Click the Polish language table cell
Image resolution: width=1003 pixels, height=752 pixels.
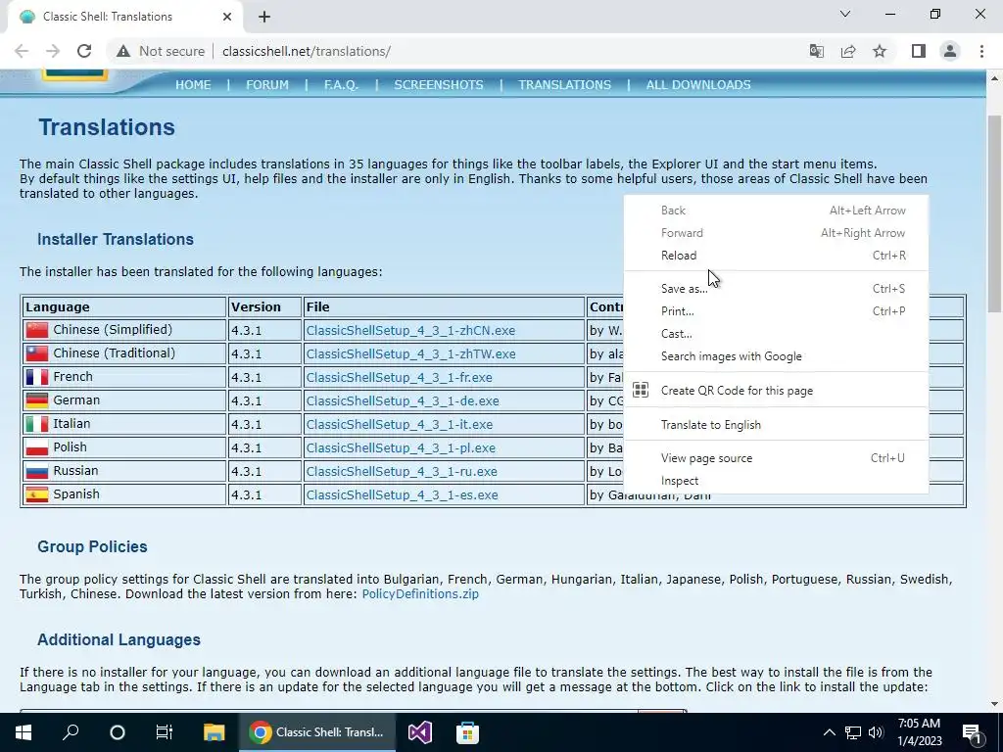click(x=123, y=447)
